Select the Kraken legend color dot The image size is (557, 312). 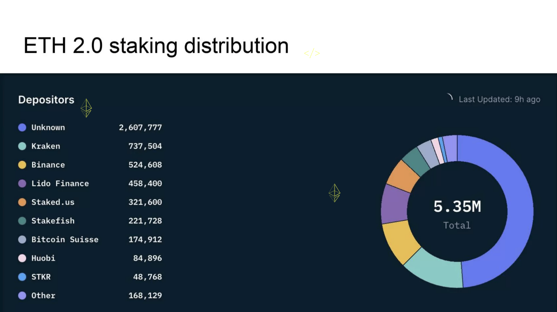coord(22,146)
